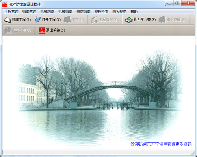
Task: Open the 排烟管理 menu in menu bar
Action: point(29,12)
